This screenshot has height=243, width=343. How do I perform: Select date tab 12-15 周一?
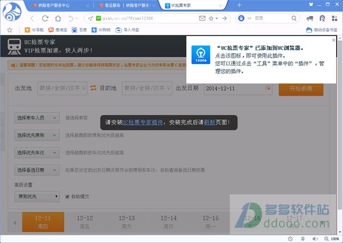(x=210, y=222)
